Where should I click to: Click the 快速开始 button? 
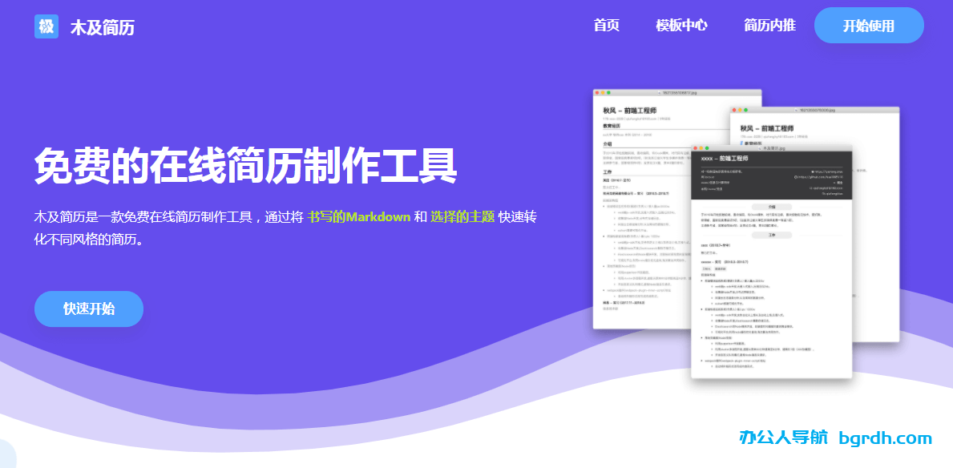pyautogui.click(x=88, y=309)
